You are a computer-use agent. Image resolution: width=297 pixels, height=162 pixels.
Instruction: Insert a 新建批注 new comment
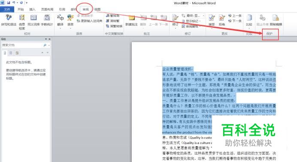[131, 20]
